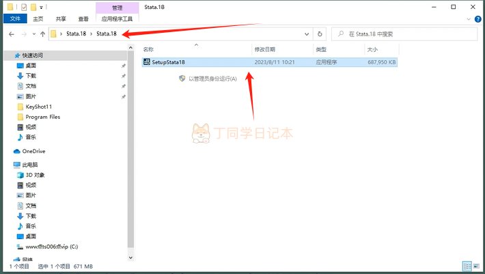Click the back navigation arrow
485x274 pixels.
[12, 34]
